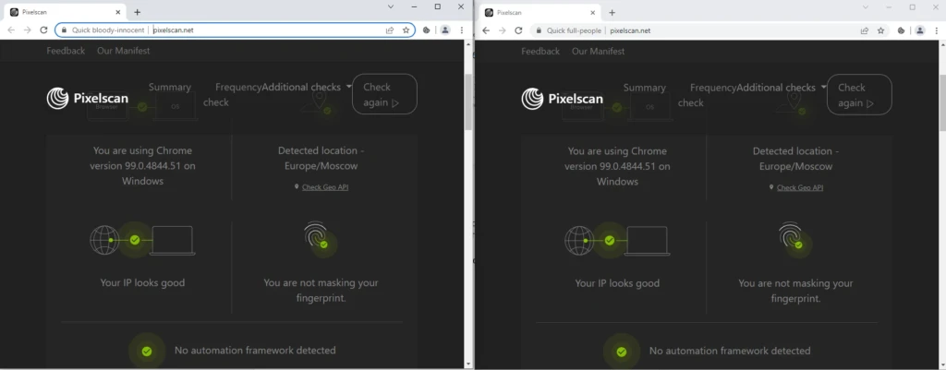Open the tab search chevron in the right window
The image size is (946, 370).
(866, 7)
